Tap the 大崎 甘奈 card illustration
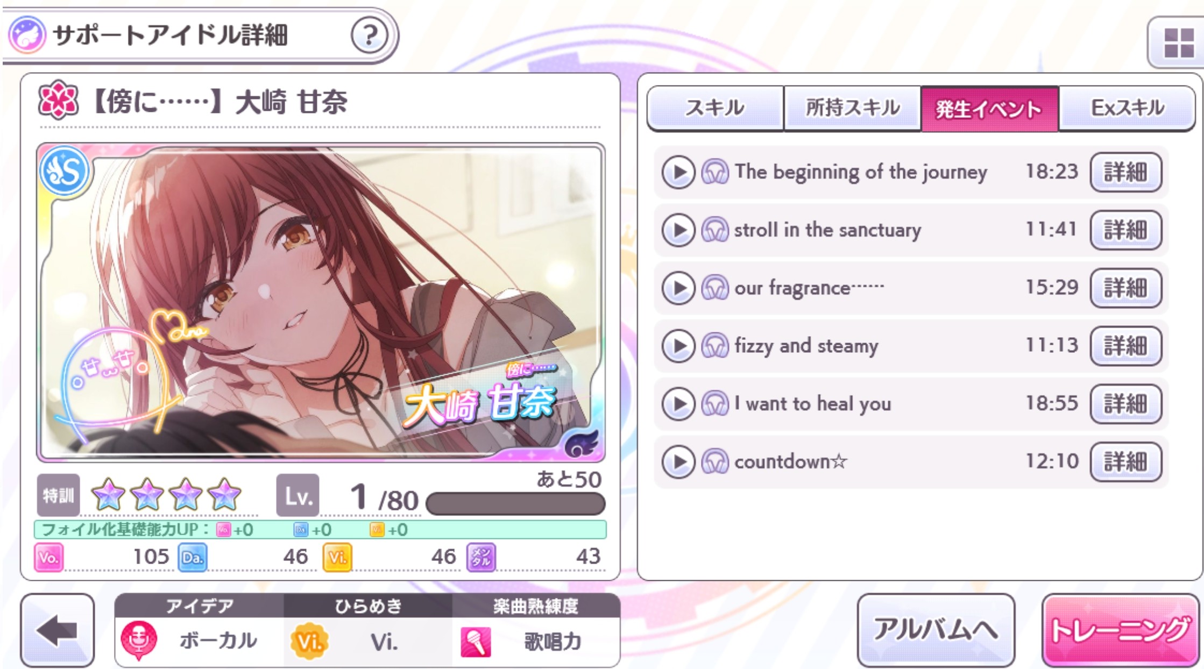This screenshot has height=669, width=1204. point(321,302)
